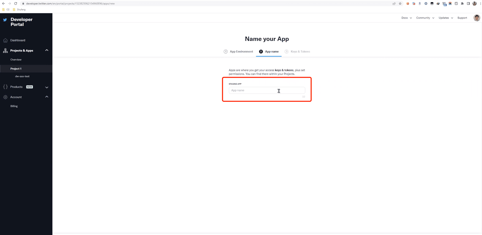Click the browser address bar URL
The image size is (482, 235).
point(70,4)
